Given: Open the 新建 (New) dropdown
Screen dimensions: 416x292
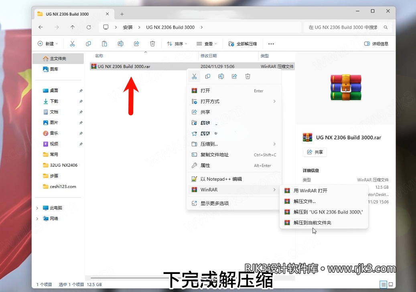Looking at the screenshot, I should click(x=48, y=44).
